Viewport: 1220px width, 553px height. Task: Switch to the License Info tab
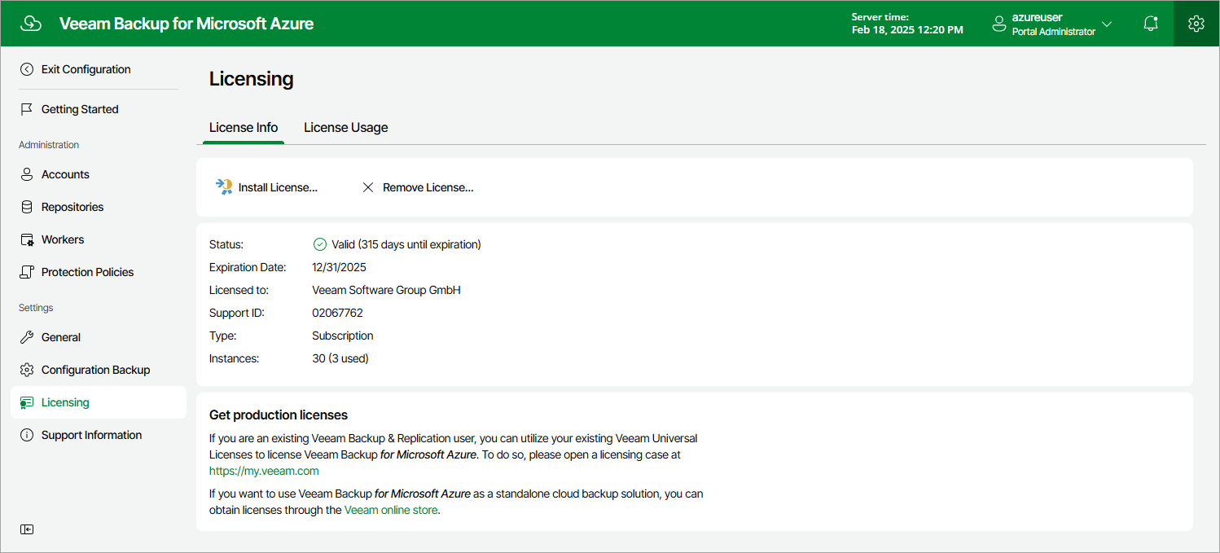tap(244, 127)
